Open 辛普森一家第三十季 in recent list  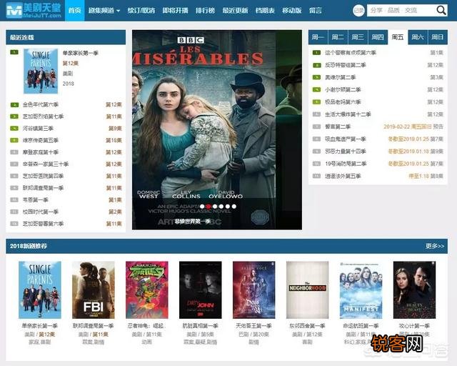pyautogui.click(x=46, y=164)
